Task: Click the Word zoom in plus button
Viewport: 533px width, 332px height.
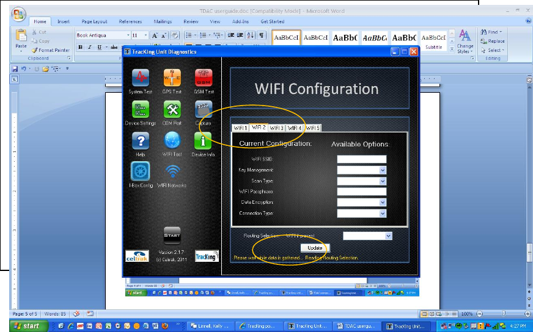Action: [527, 314]
